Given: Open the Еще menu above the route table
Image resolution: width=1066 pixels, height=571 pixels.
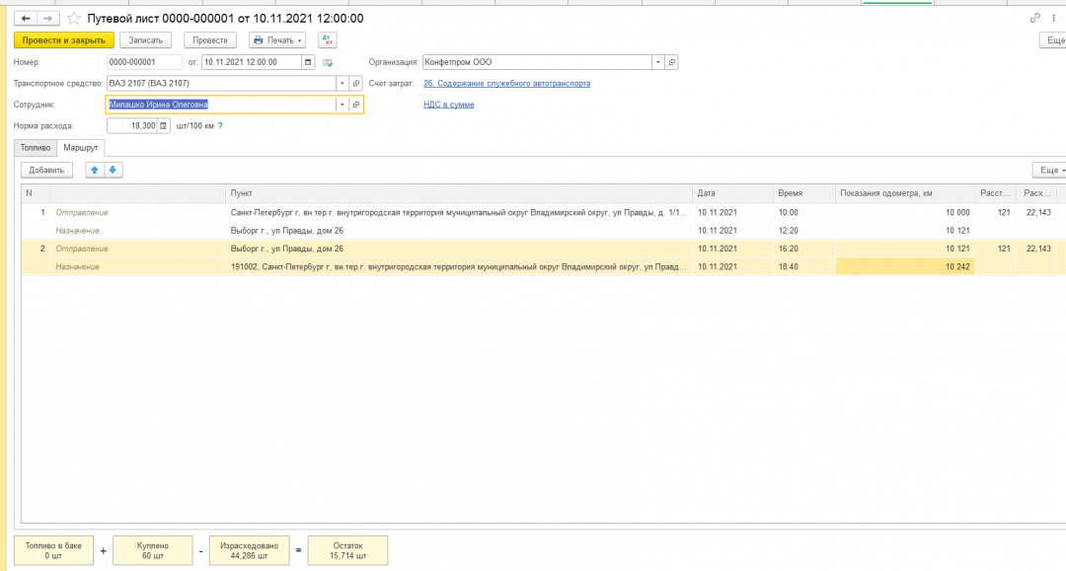Looking at the screenshot, I should 1050,170.
